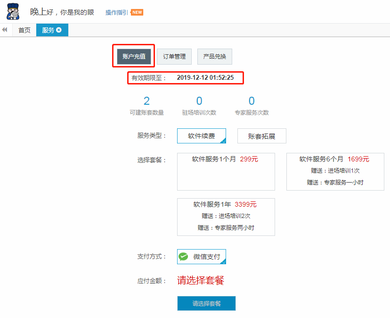Click 赠送：专家服务一小时 text

pos(335,183)
